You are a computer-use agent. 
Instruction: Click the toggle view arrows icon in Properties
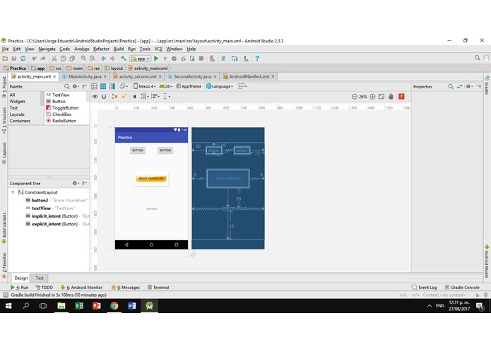[459, 86]
